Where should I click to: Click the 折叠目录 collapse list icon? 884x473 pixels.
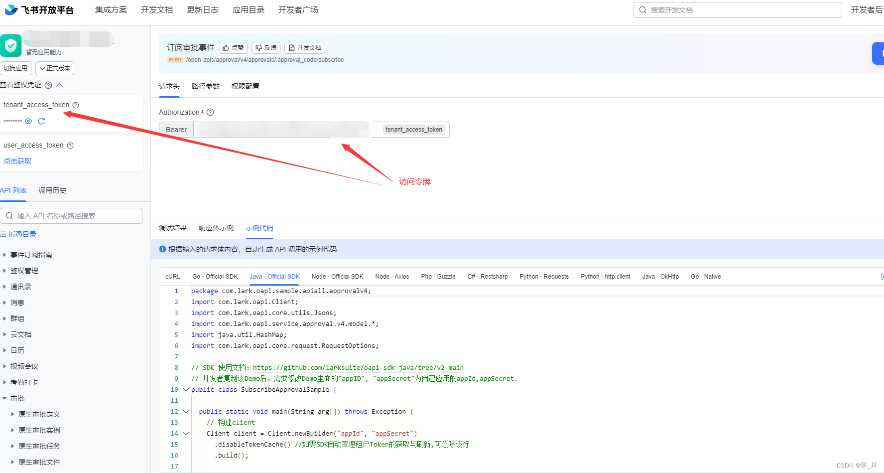(x=3, y=234)
